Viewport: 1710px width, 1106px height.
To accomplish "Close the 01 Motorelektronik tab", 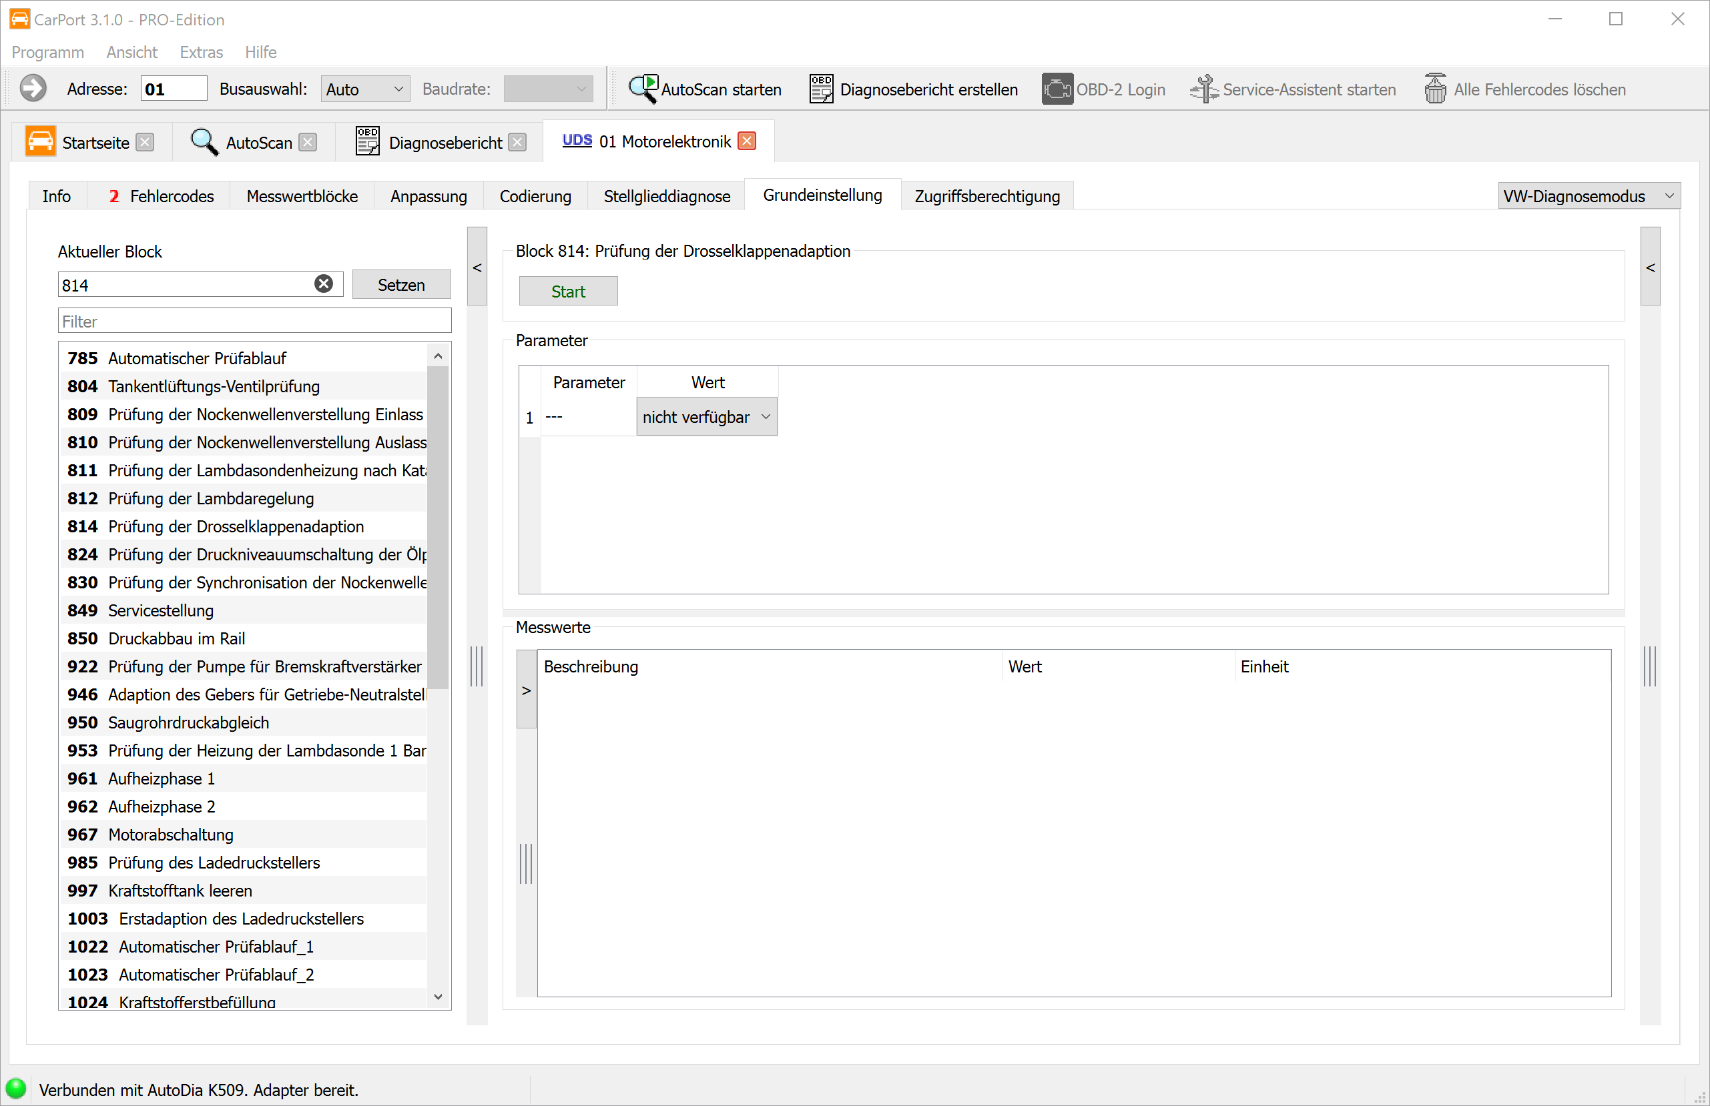I will click(x=748, y=141).
